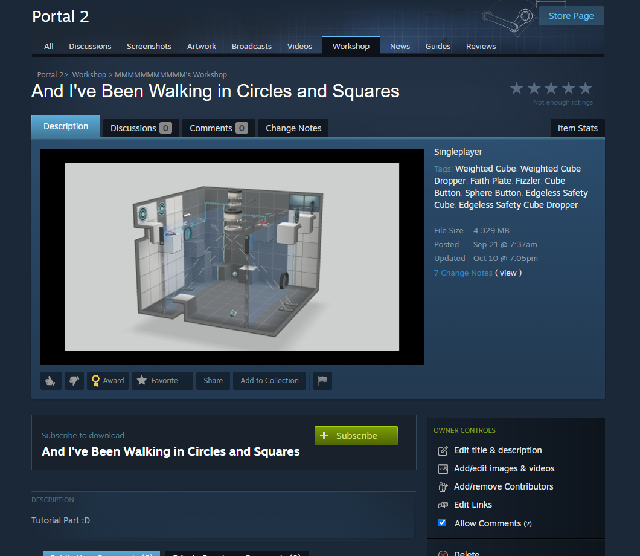View the map preview image
Image resolution: width=640 pixels, height=556 pixels.
(231, 256)
